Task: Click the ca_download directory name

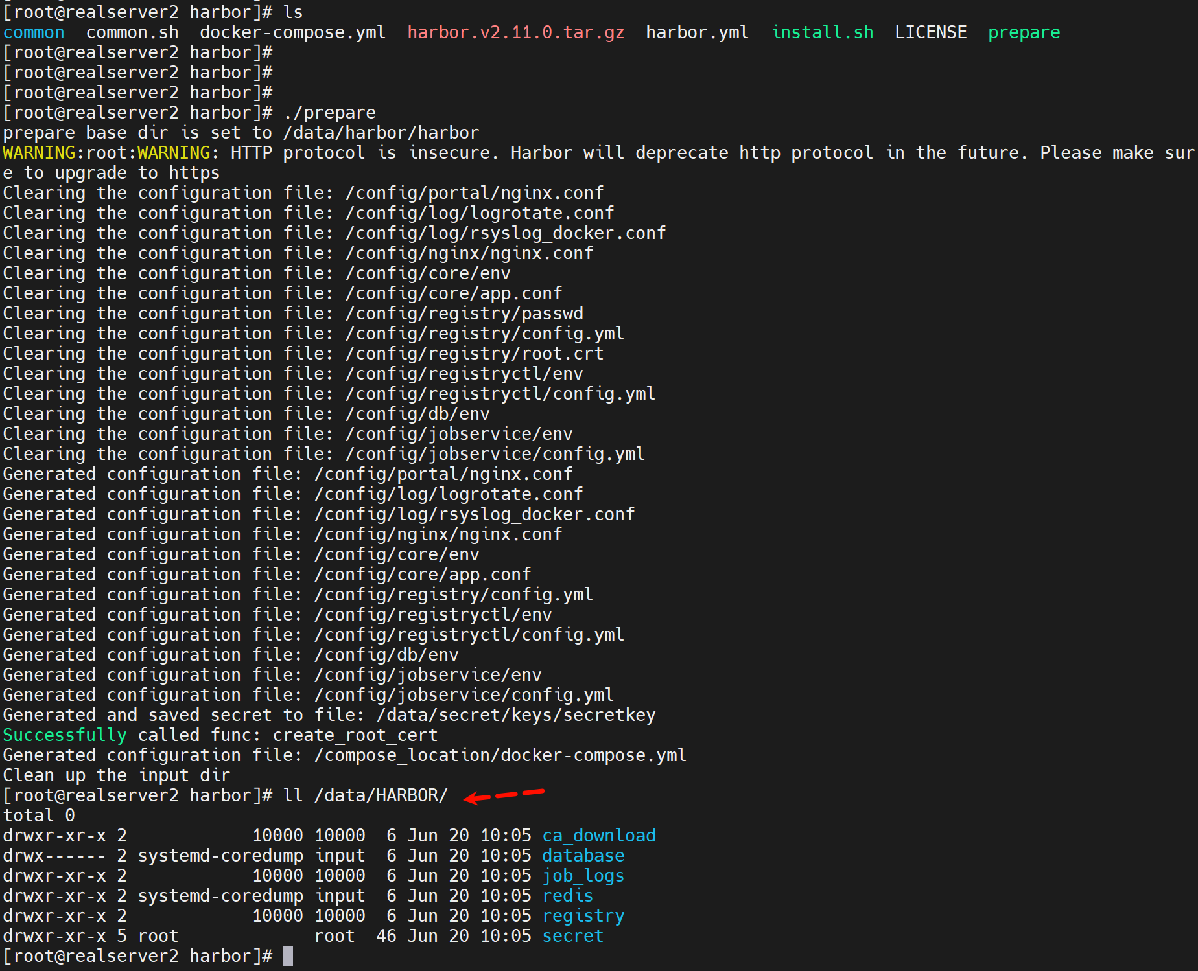Action: click(x=598, y=836)
